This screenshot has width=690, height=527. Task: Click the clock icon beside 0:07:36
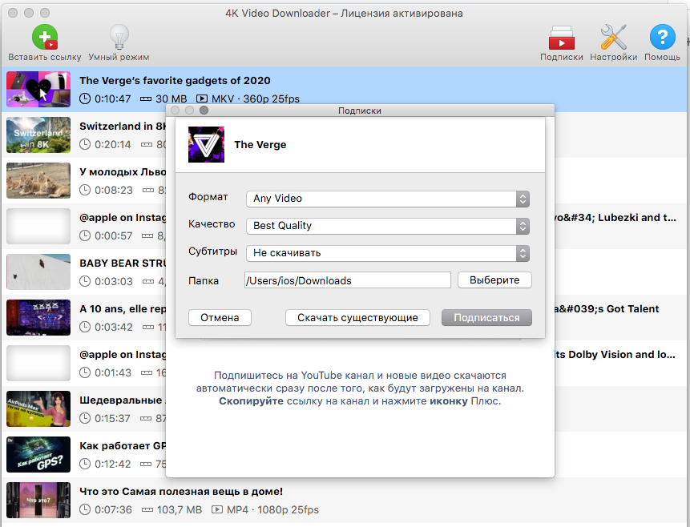click(85, 510)
